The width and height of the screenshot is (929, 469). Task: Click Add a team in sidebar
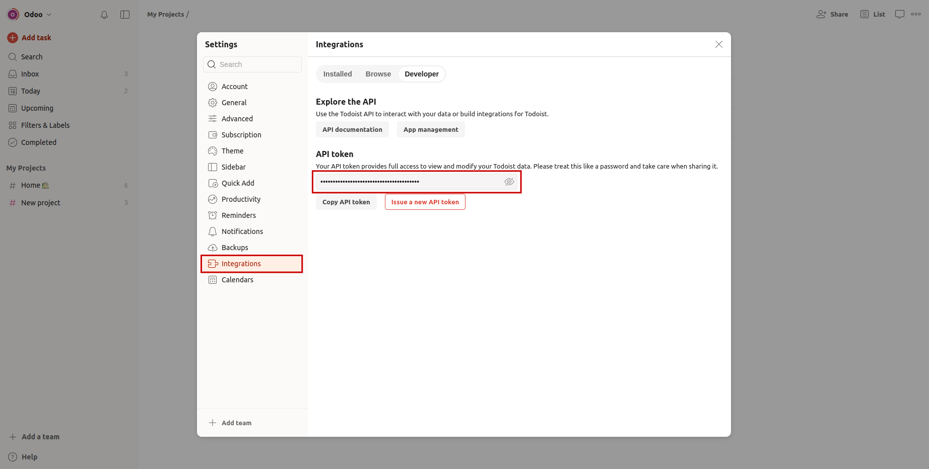point(34,437)
